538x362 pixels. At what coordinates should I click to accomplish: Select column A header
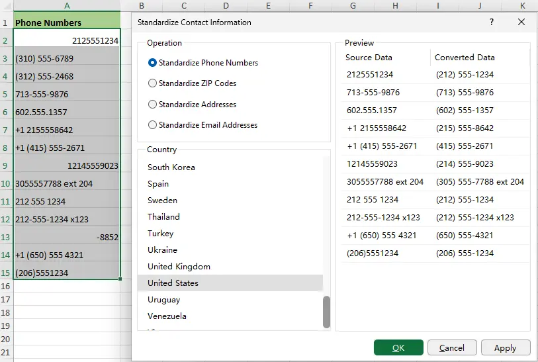[x=67, y=5]
